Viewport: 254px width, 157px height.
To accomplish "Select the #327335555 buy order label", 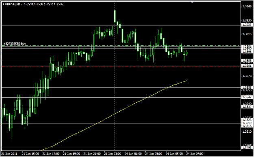I will tap(15, 44).
